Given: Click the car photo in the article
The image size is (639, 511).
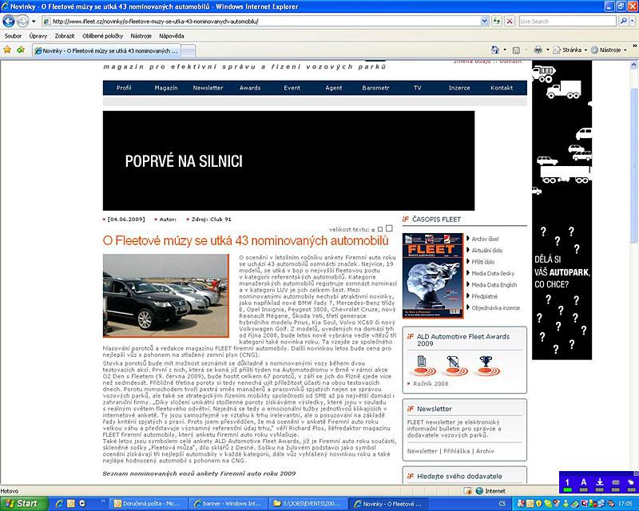Looking at the screenshot, I should pos(166,296).
